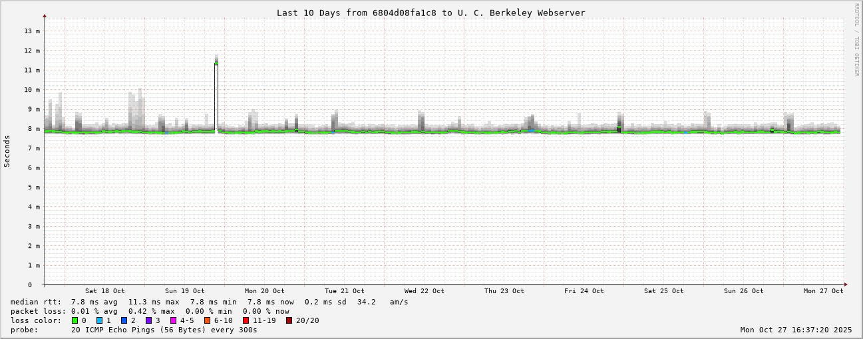This screenshot has width=863, height=339.
Task: Click the light blue 1 loss swatch
Action: [100, 320]
